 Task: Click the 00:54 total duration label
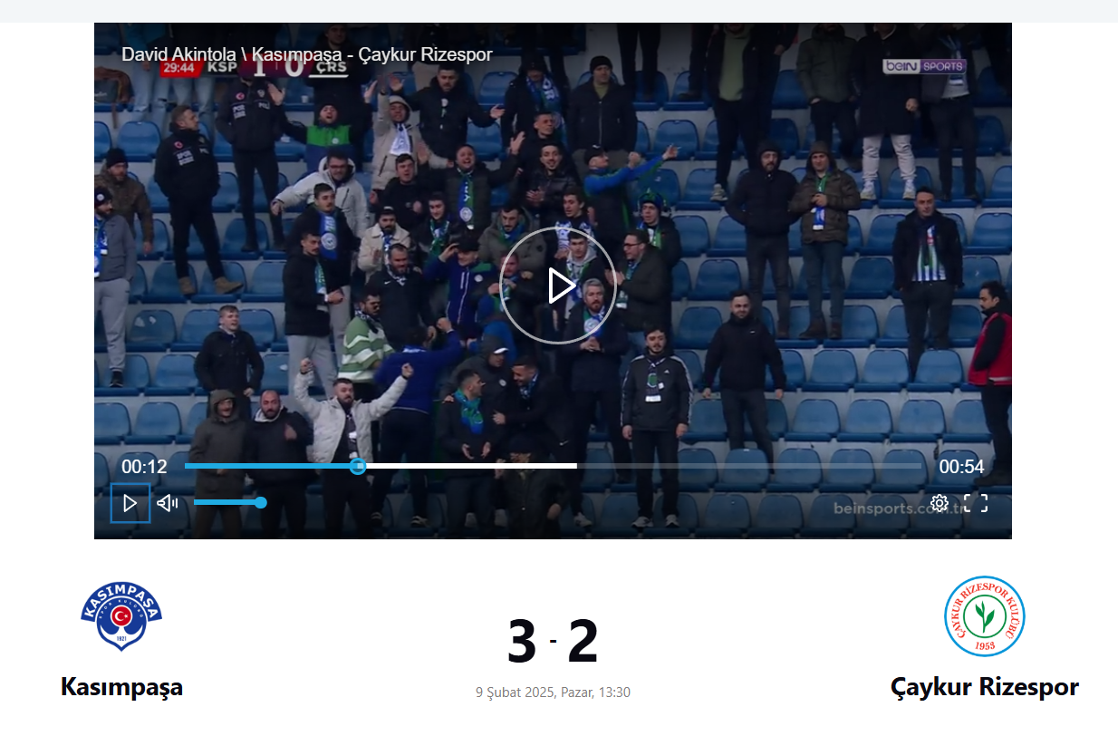[961, 467]
